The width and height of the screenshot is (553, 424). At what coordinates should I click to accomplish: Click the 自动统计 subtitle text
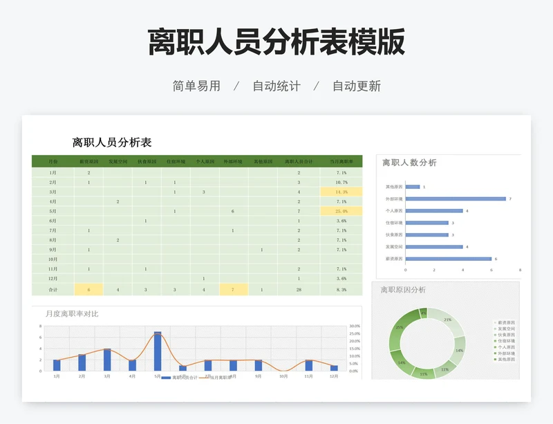click(276, 86)
